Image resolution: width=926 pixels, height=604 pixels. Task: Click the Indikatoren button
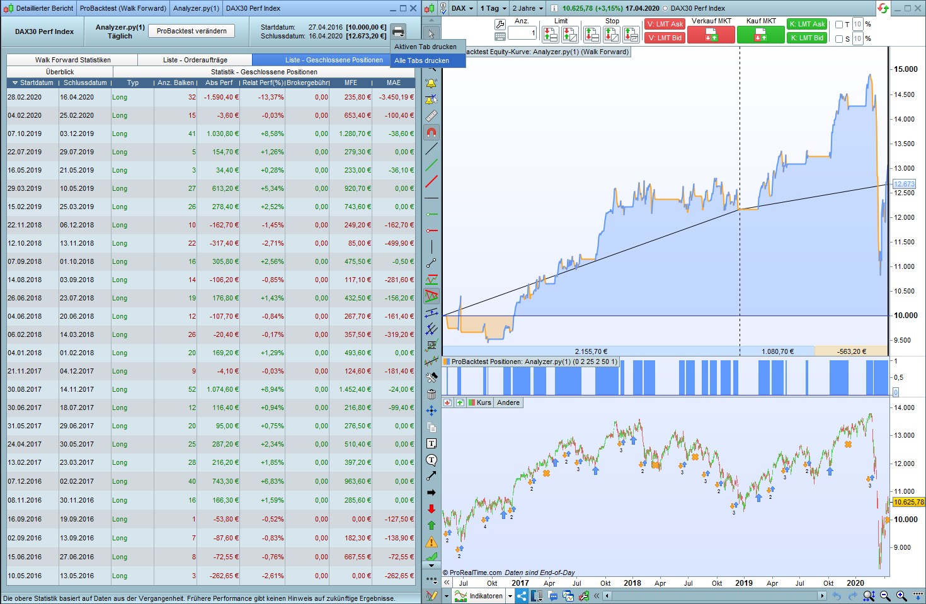[479, 596]
